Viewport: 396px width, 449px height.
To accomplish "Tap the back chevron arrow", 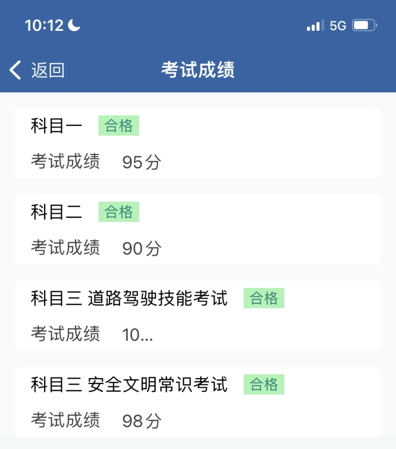I will tap(15, 70).
